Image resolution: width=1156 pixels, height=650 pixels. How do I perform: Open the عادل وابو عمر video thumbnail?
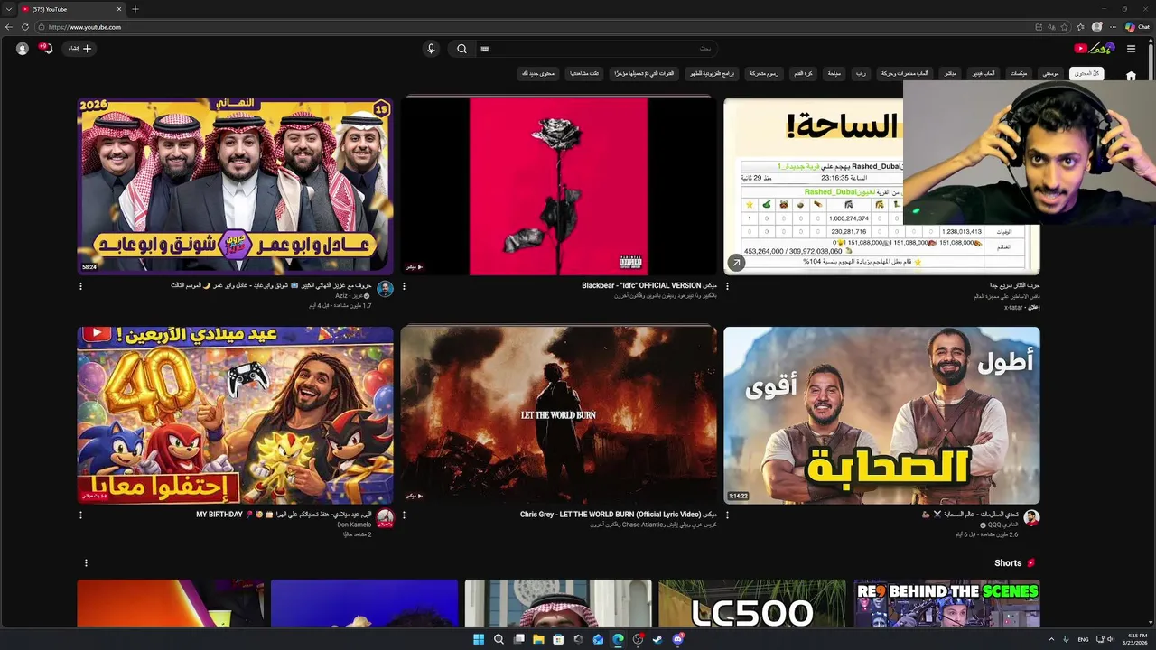tap(235, 186)
